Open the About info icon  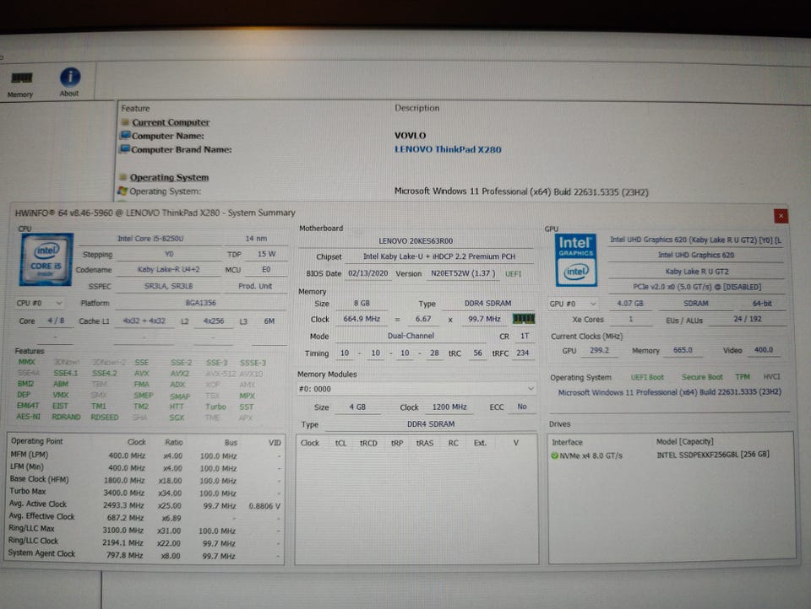pyautogui.click(x=70, y=82)
